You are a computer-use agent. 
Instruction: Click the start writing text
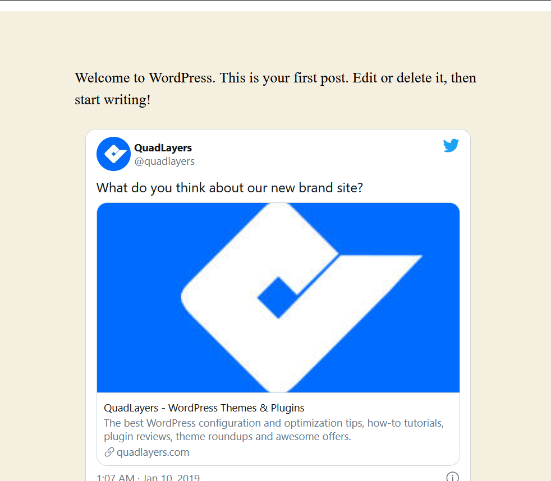tap(112, 99)
